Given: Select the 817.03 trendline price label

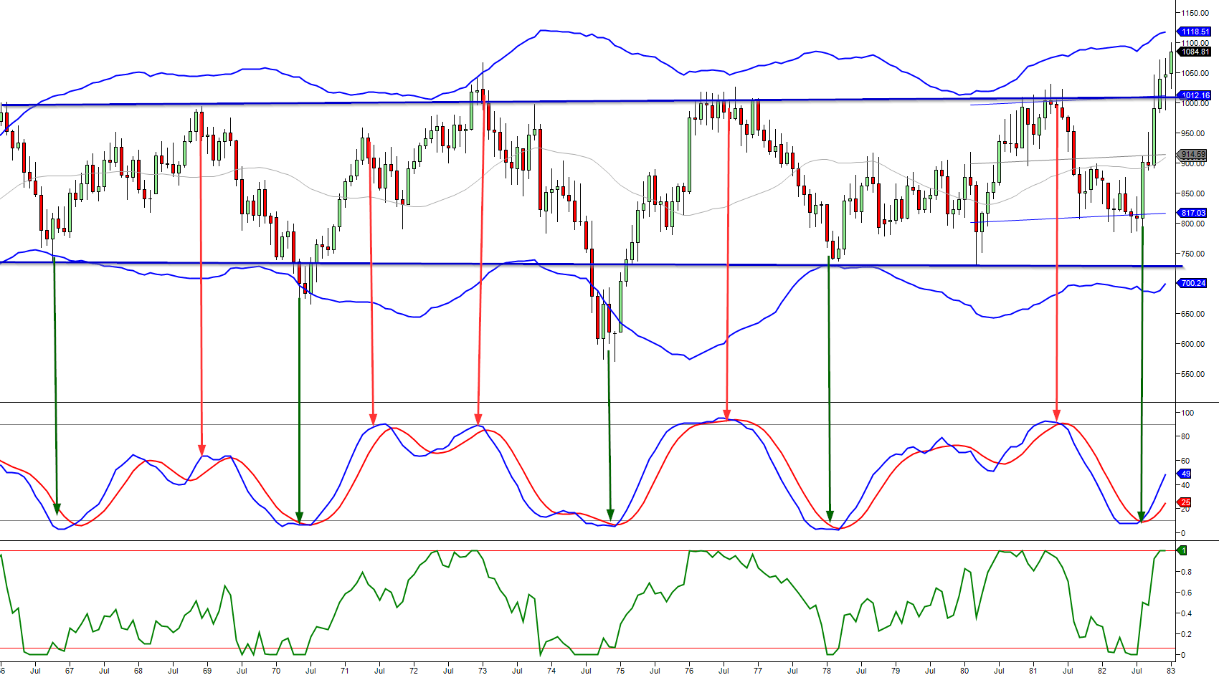Looking at the screenshot, I should pos(1192,213).
